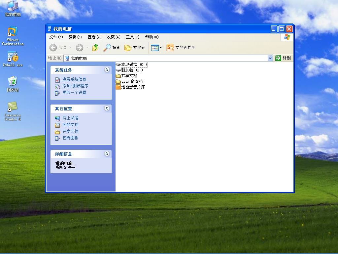Go up one folder level

pyautogui.click(x=95, y=48)
